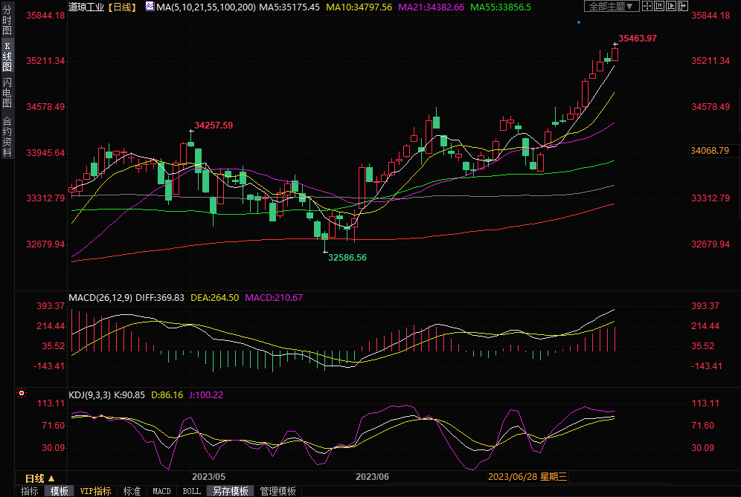Click the 管理模板 button
The width and height of the screenshot is (741, 497).
[x=277, y=491]
